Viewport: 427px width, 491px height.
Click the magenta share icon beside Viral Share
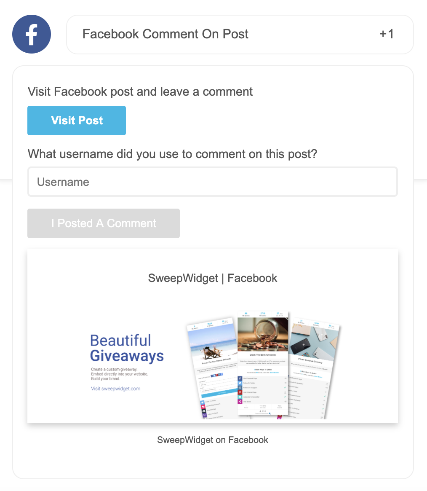click(240, 402)
